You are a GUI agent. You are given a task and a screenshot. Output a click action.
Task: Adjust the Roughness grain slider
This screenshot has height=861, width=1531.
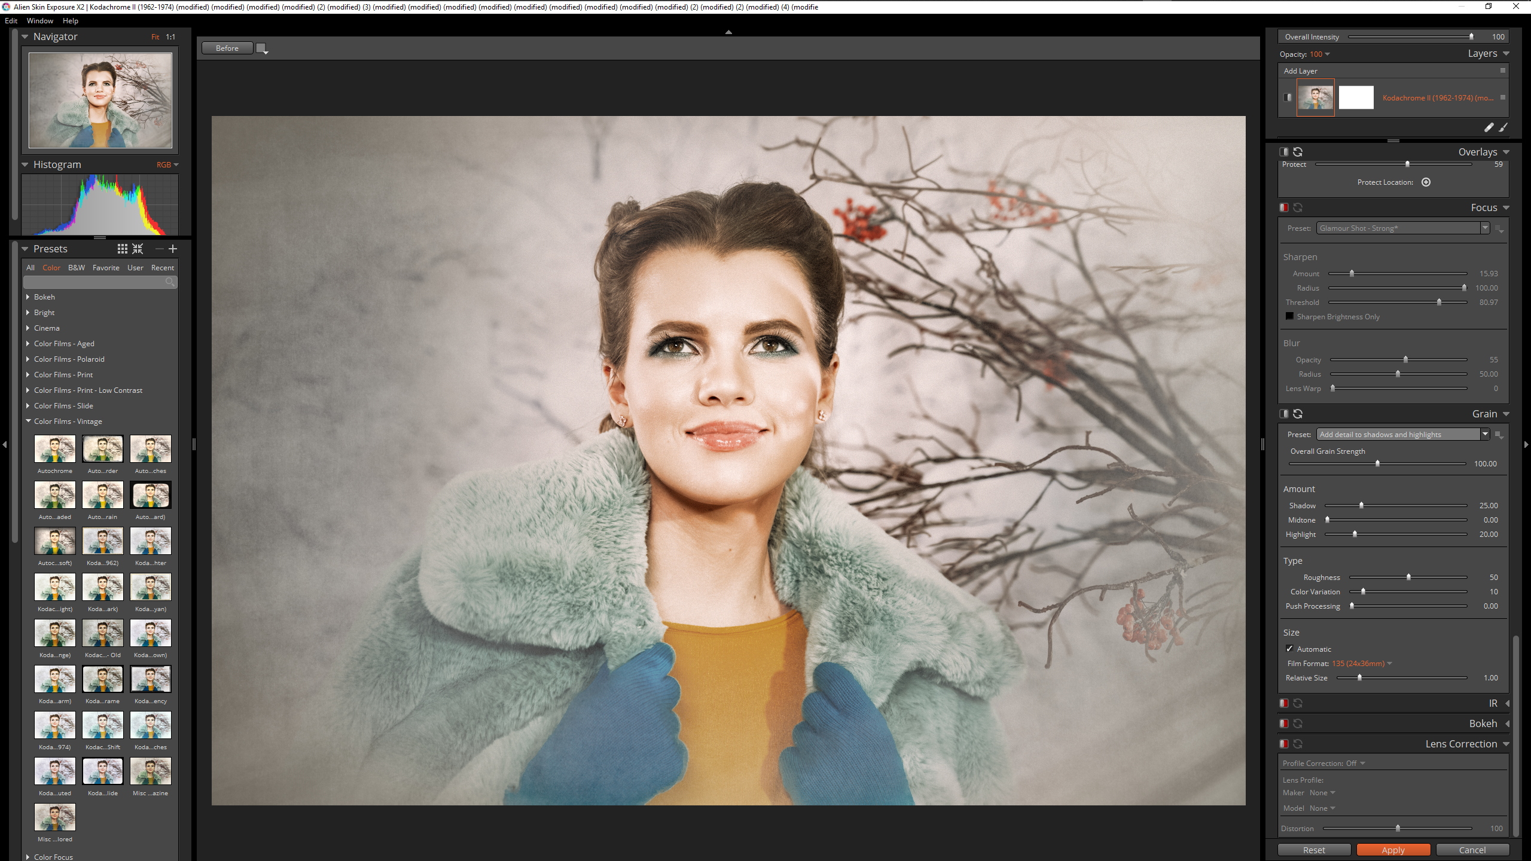coord(1408,578)
